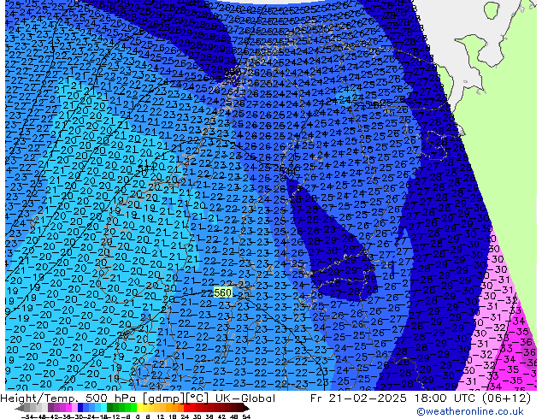Click the left gray arrow end of the color scale

coord(20,408)
